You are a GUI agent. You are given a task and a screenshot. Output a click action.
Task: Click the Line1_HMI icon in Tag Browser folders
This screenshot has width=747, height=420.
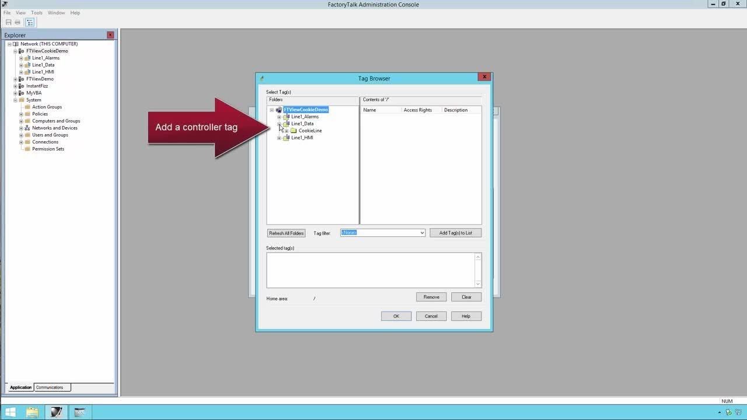[287, 138]
